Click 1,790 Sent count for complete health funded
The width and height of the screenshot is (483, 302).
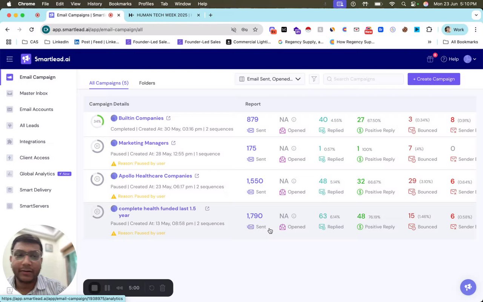(254, 216)
